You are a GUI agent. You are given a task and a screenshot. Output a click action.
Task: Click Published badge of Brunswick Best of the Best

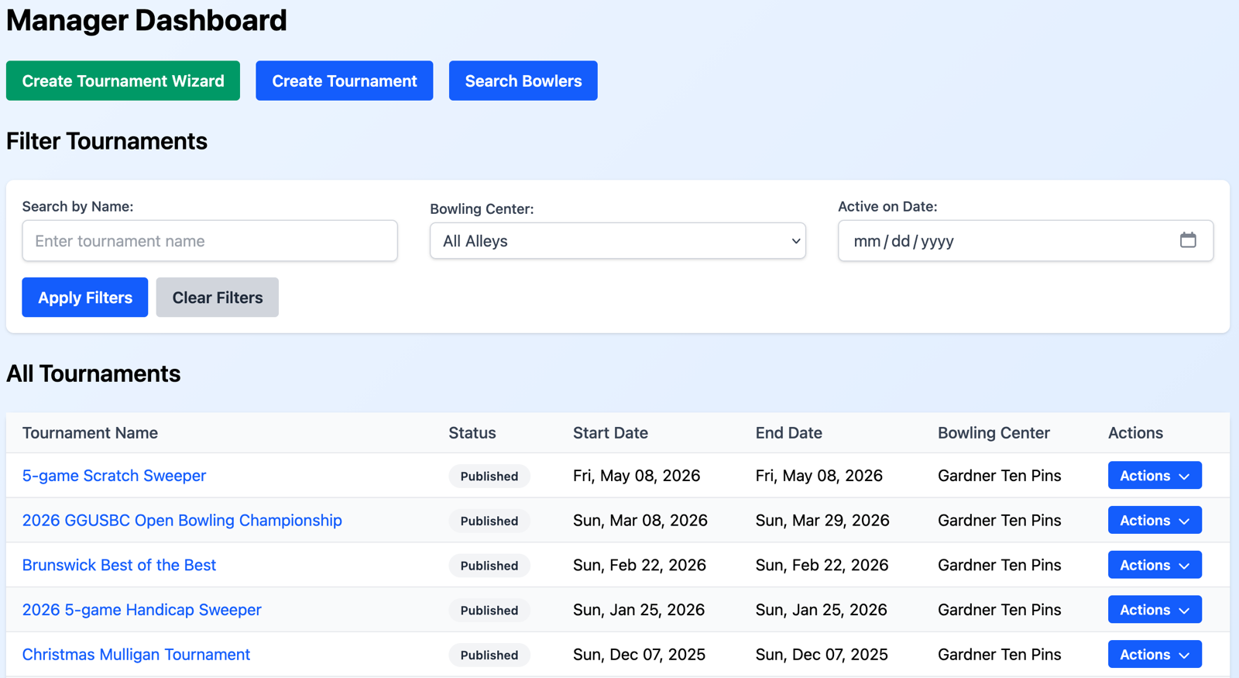[489, 566]
